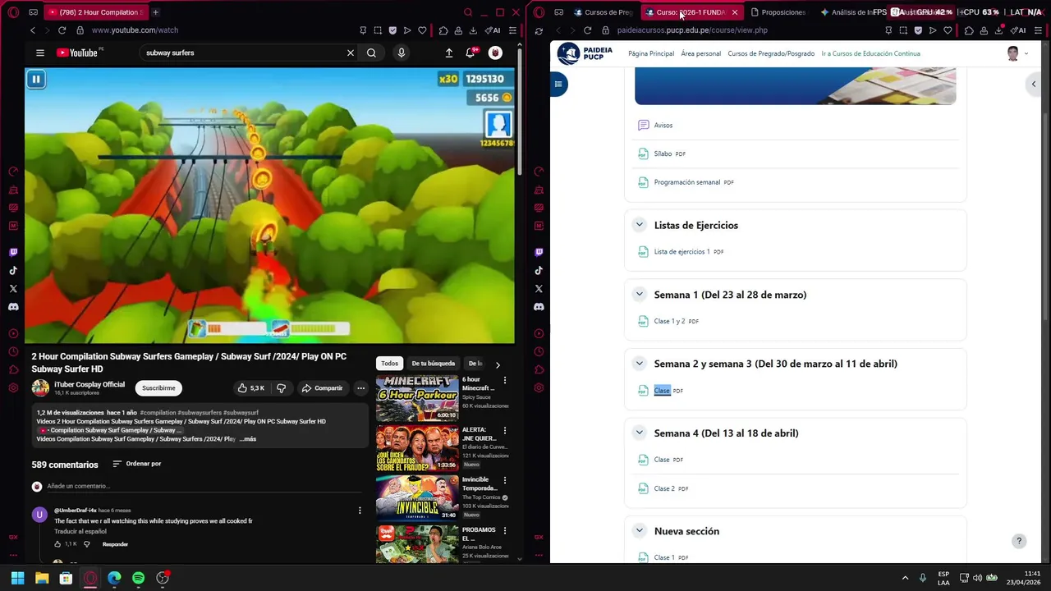The width and height of the screenshot is (1051, 591).
Task: Open Spotify from the taskbar
Action: coord(138,578)
